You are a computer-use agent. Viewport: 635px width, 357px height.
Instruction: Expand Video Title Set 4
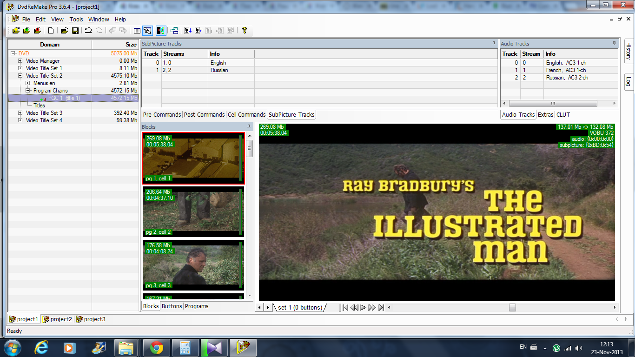(20, 120)
